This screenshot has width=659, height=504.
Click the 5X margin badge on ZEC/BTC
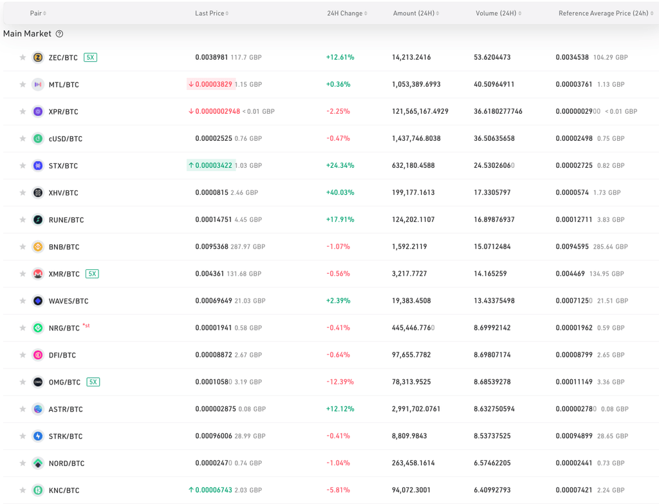[90, 58]
